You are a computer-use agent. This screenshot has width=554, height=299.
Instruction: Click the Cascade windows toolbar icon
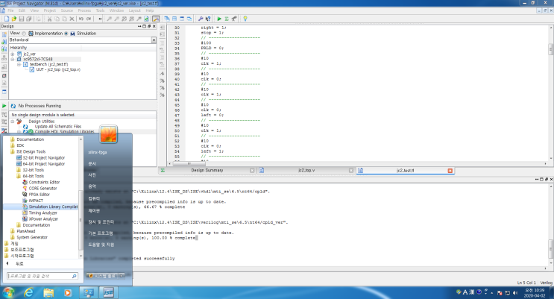(167, 19)
